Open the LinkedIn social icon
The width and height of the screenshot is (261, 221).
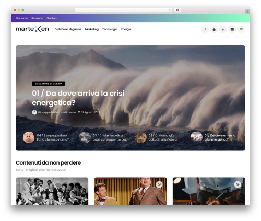(x=223, y=29)
